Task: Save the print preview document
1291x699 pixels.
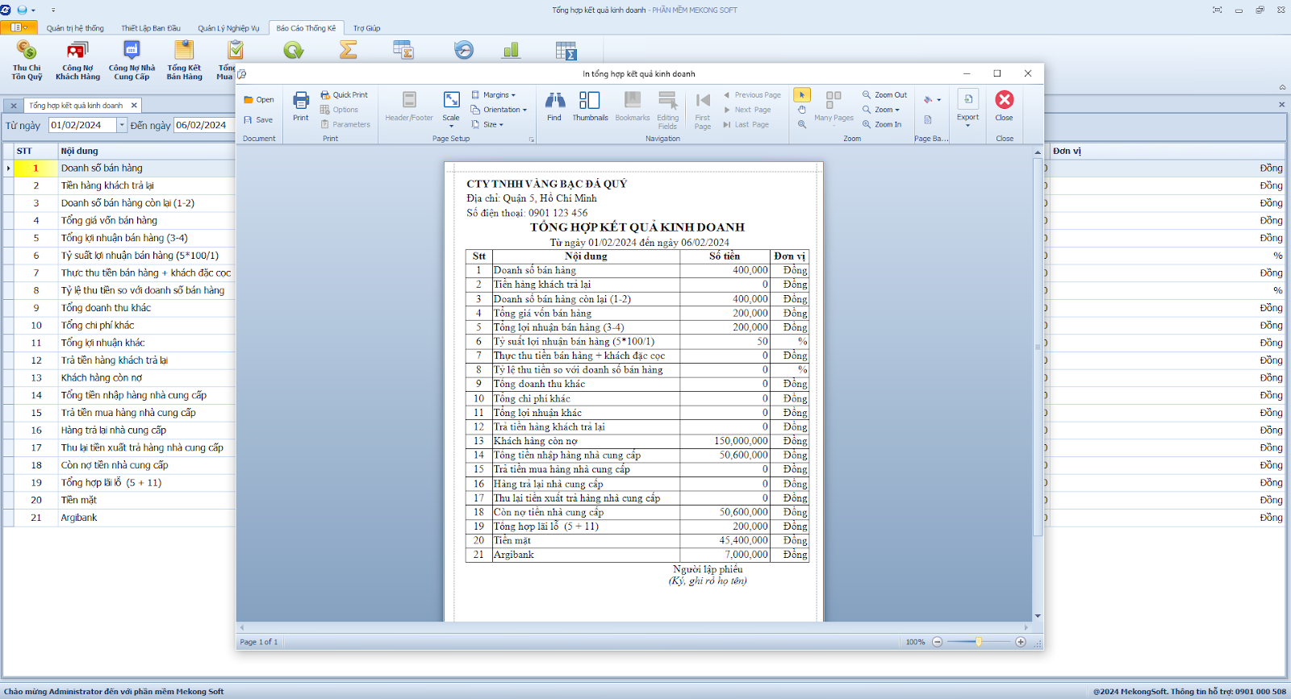Action: pos(259,119)
